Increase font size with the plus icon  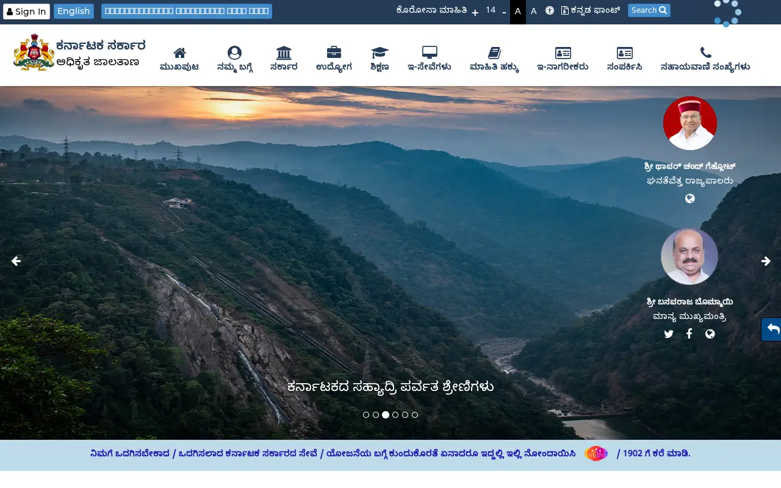pyautogui.click(x=475, y=12)
